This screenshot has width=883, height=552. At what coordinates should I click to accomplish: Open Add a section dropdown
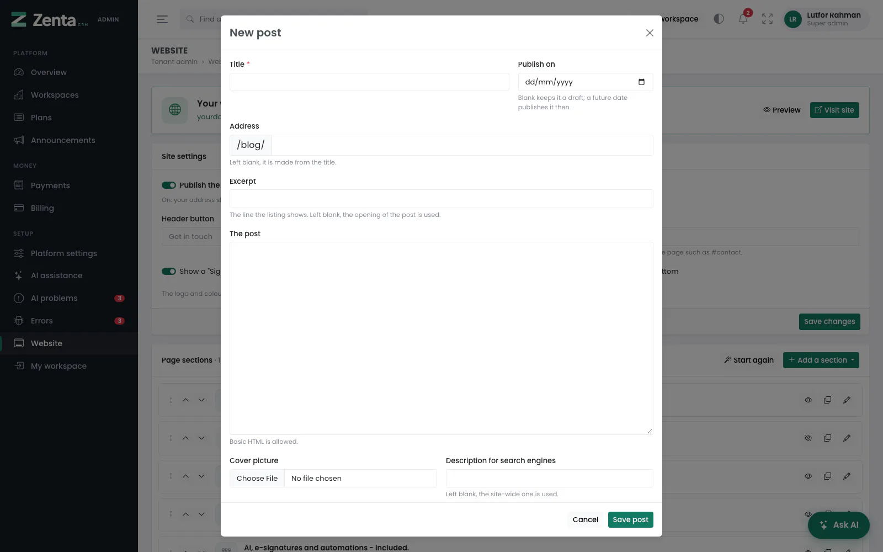click(821, 360)
